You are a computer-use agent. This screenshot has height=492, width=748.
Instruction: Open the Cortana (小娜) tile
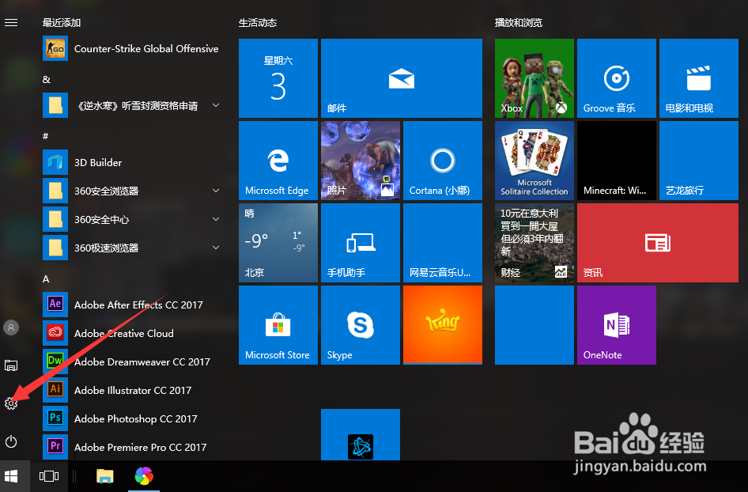(443, 161)
